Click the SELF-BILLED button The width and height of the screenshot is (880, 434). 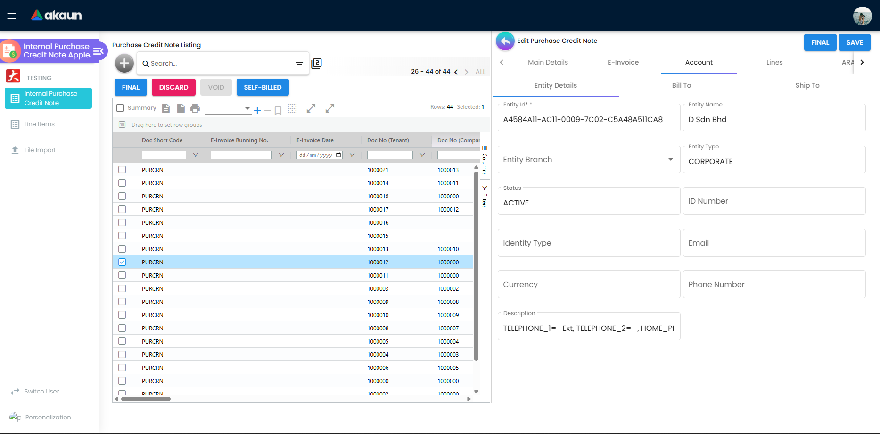point(263,87)
